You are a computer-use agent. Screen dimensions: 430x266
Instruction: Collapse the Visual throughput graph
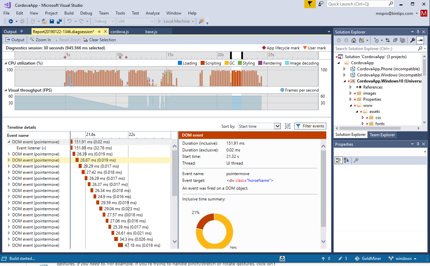coord(6,90)
